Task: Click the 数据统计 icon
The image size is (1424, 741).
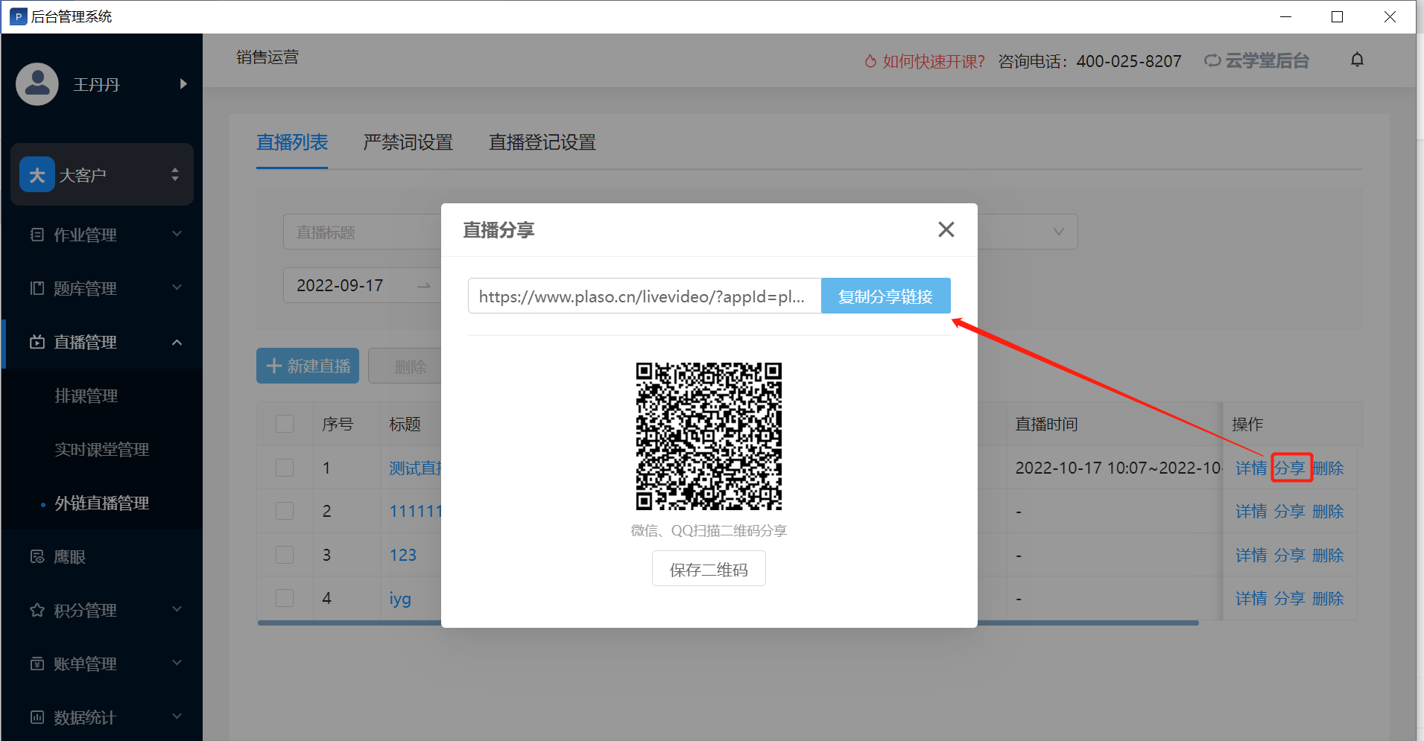Action: 37,717
